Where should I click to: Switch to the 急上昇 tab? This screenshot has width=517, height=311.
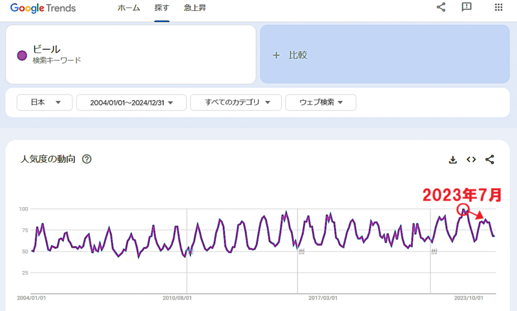(x=195, y=8)
